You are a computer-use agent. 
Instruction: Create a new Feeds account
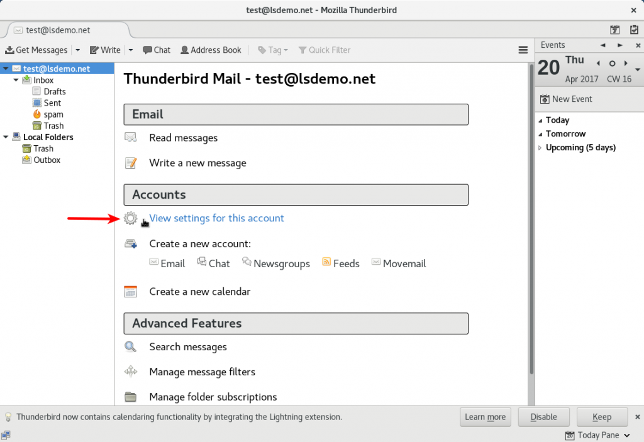pyautogui.click(x=341, y=263)
